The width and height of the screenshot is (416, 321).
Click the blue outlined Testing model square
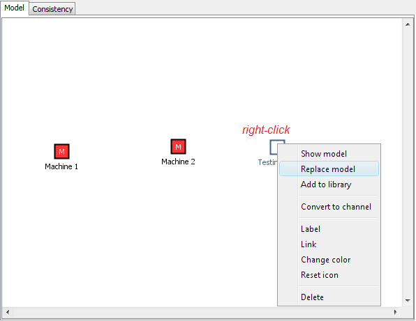[274, 147]
